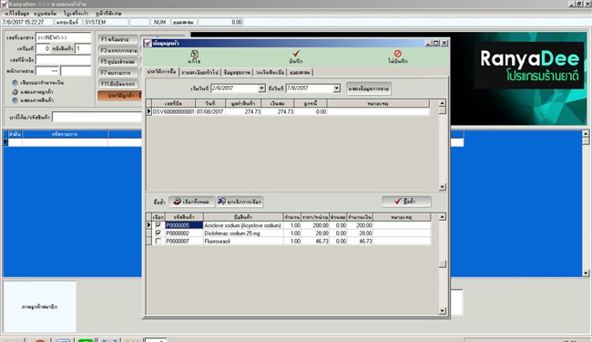
Task: Click the row selector arrow for OSV60080000001
Action: click(148, 112)
